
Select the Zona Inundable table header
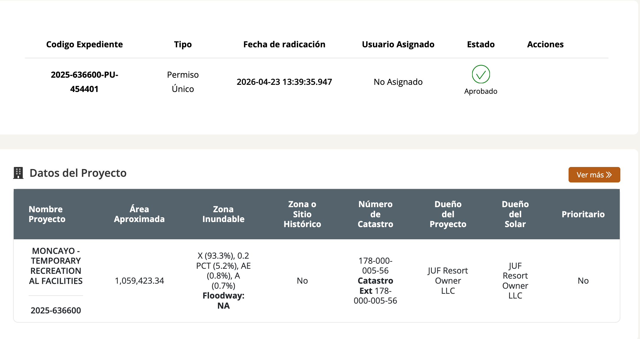coord(223,214)
